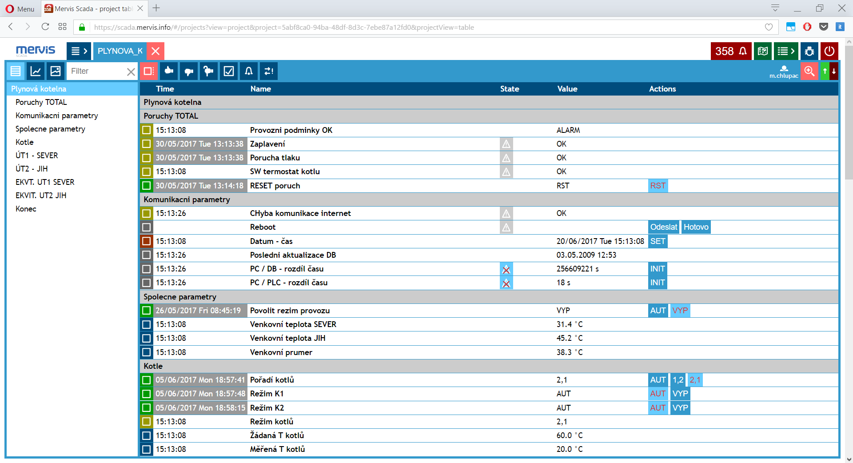The height and width of the screenshot is (463, 853).
Task: Zoom in using the magnifier icon
Action: [x=809, y=71]
